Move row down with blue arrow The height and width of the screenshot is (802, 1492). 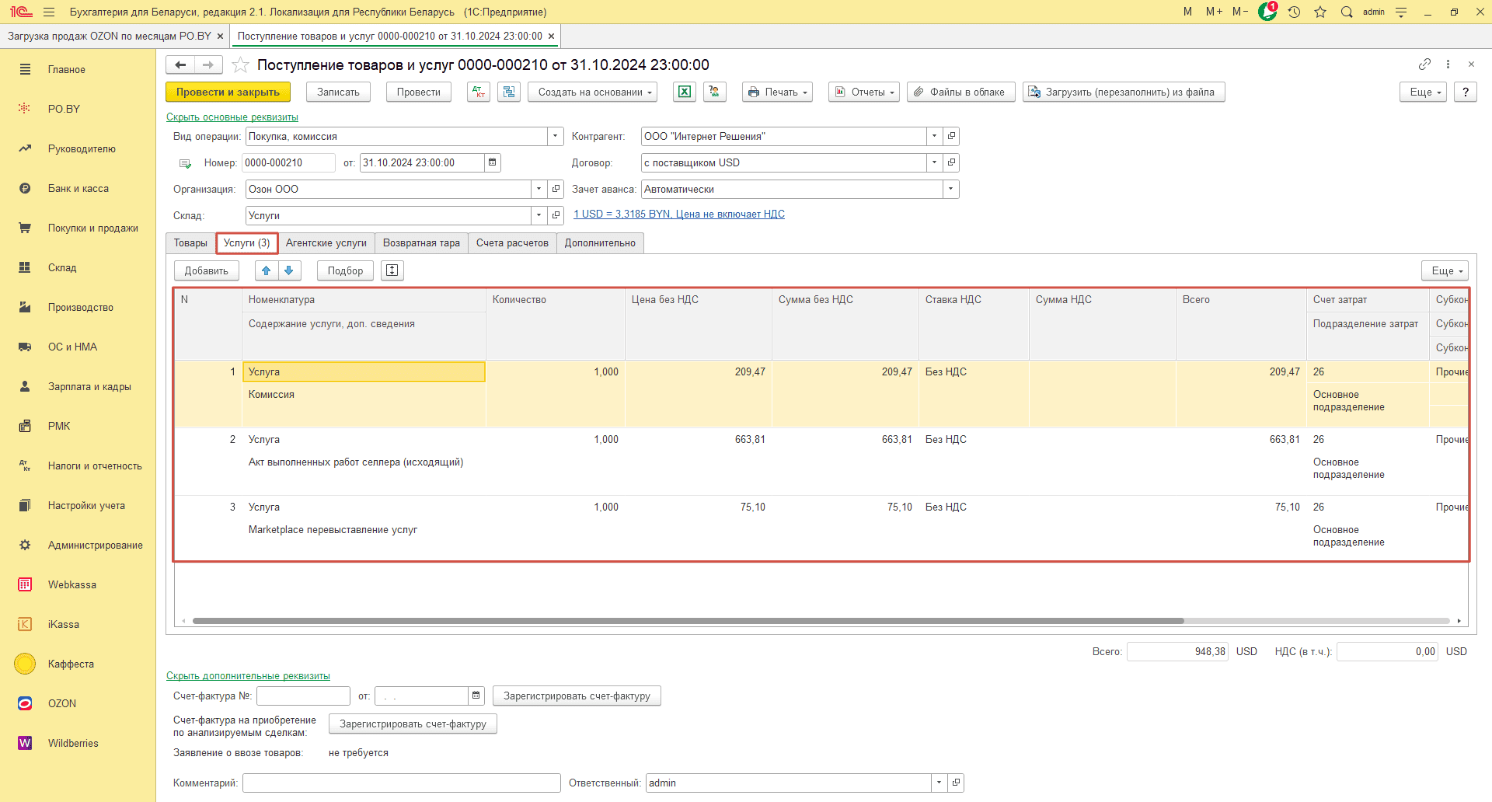[289, 270]
